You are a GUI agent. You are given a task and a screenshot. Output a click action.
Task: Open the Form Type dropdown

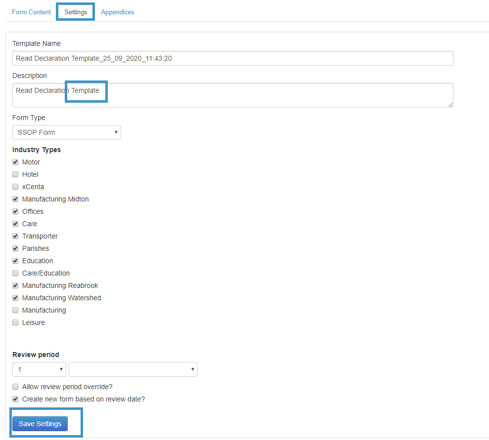67,132
